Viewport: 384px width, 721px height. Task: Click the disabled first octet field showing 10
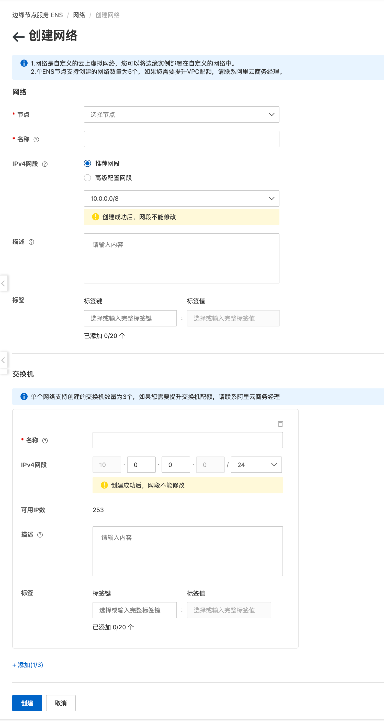tap(107, 465)
